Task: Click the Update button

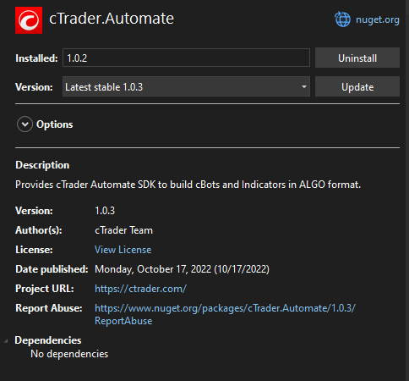Action: pyautogui.click(x=357, y=86)
